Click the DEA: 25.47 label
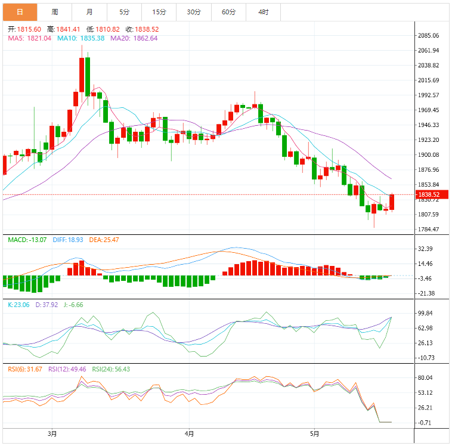The height and width of the screenshot is (446, 452). point(104,240)
